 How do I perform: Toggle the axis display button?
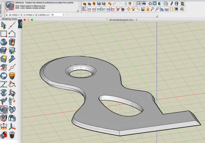(139, 4)
